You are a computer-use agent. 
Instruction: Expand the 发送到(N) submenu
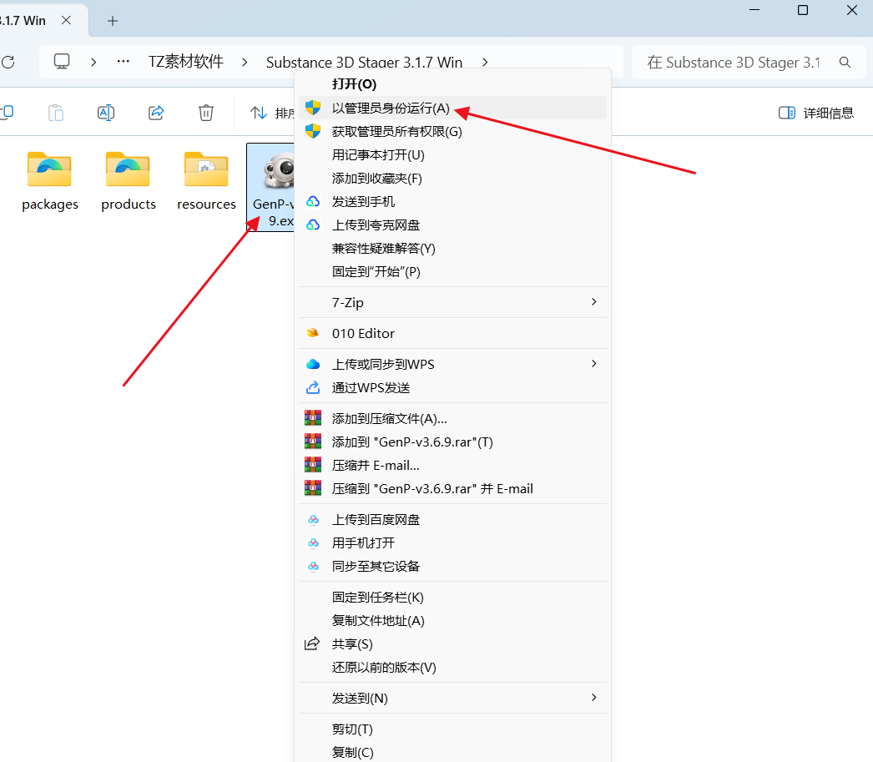pos(452,698)
